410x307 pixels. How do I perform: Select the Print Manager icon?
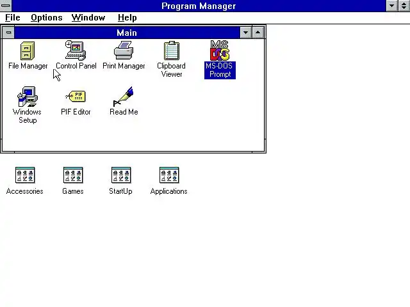tap(124, 51)
